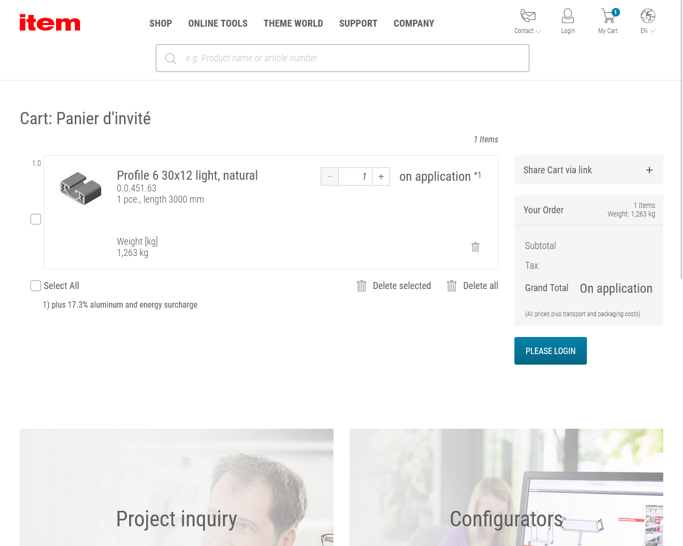The width and height of the screenshot is (683, 546).
Task: Toggle the Select All checkbox
Action: (x=36, y=286)
